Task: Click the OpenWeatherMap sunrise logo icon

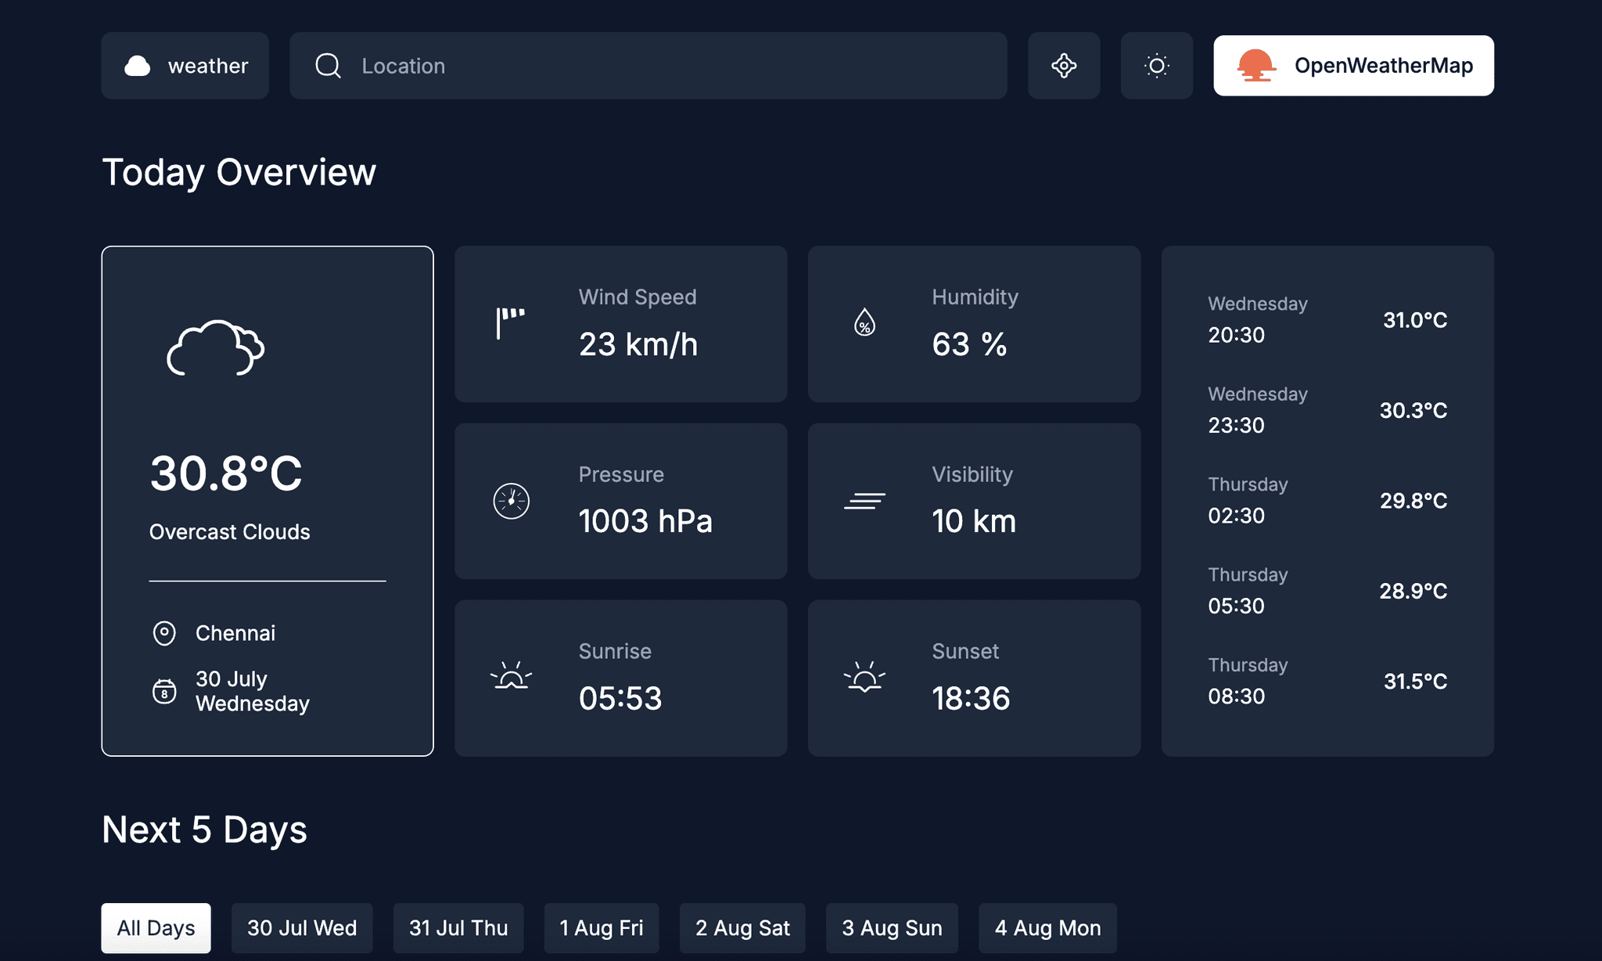Action: click(x=1255, y=65)
